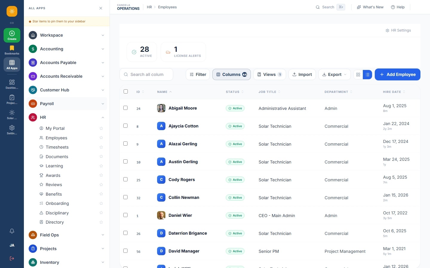Screen dimensions: 430x268
Task: Star the Reviews item
Action: tap(101, 185)
